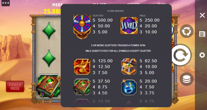Screen dimensions: 207x110
Task: Click the top green diamond on reel
Action: pos(49,31)
